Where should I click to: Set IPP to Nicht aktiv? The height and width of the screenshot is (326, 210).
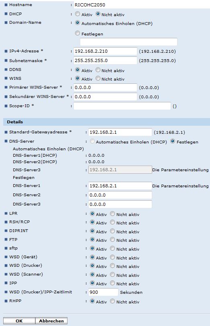coord(112,283)
